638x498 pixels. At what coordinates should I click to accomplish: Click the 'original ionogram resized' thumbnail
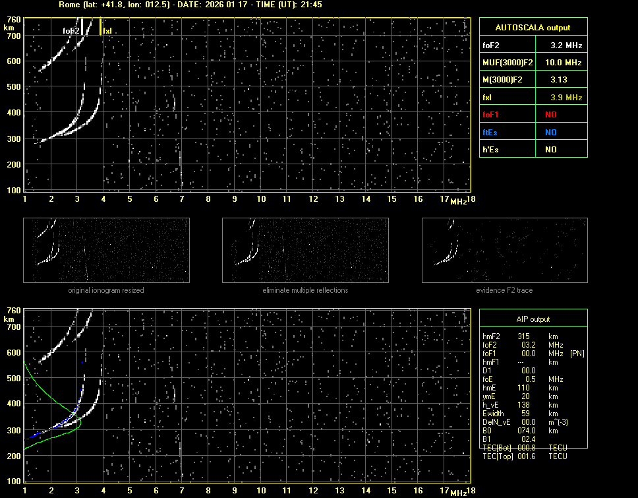[106, 251]
